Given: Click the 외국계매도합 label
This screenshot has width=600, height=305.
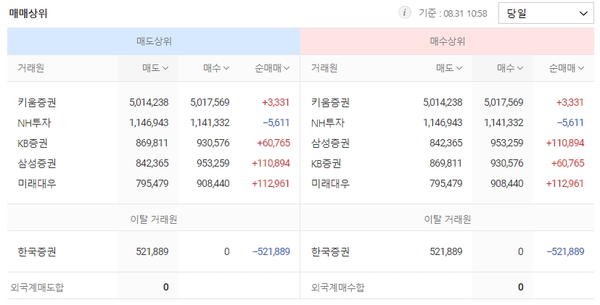Looking at the screenshot, I should pos(37,287).
